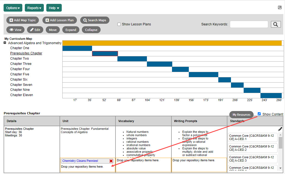Click the pop-out window icon at top right
The image size is (285, 174).
coord(280,7)
